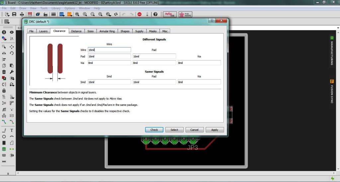Open the Tools menu

point(44,8)
